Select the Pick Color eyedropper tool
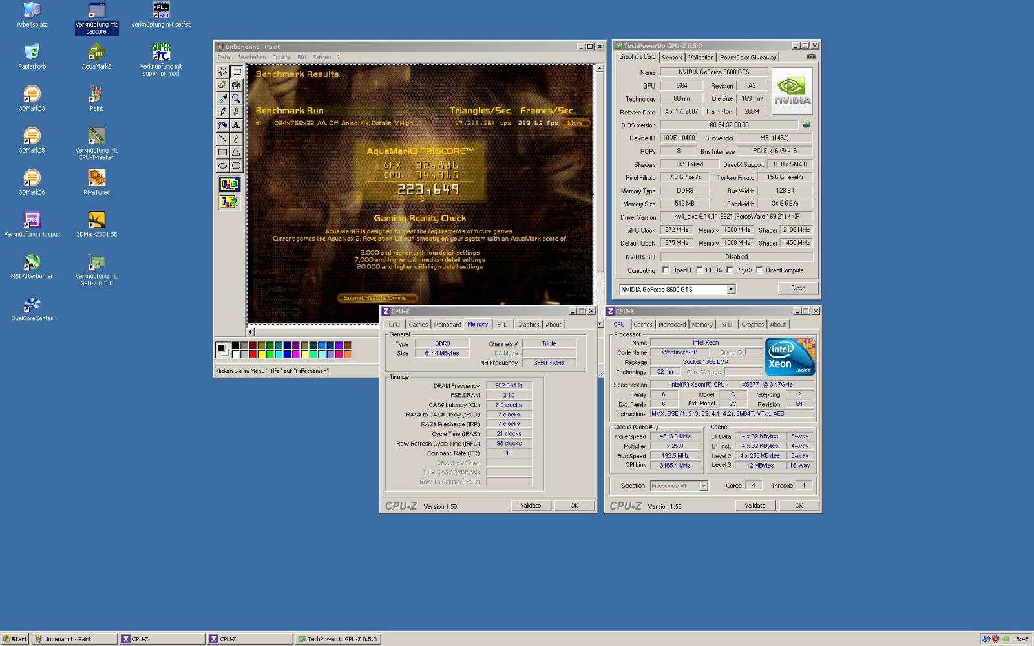 (x=223, y=98)
